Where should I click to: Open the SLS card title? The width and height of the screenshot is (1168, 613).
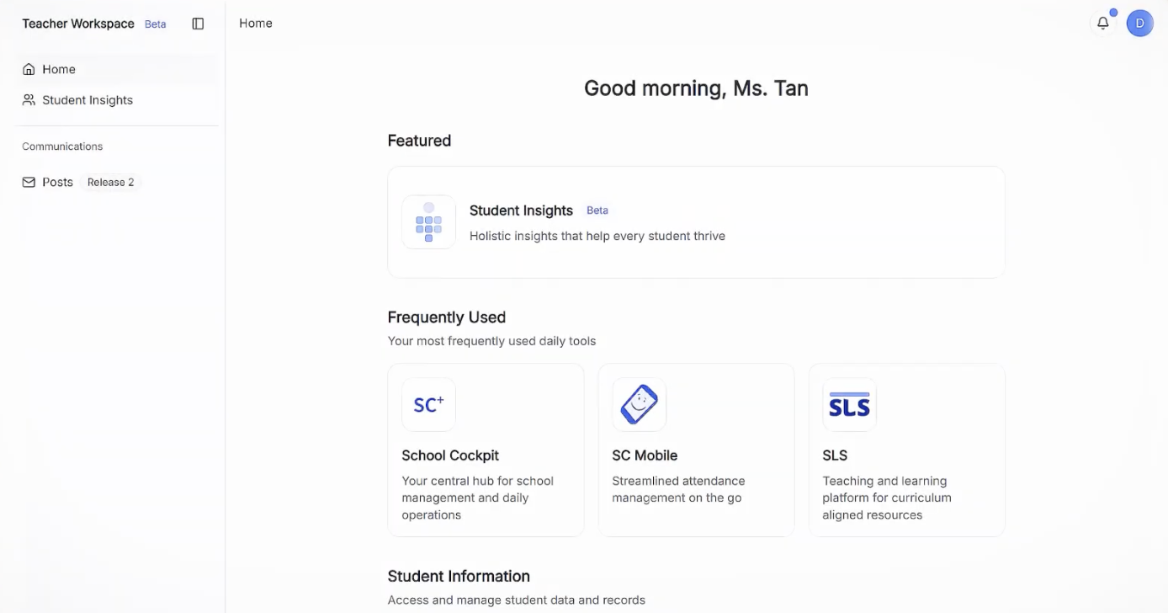tap(835, 456)
